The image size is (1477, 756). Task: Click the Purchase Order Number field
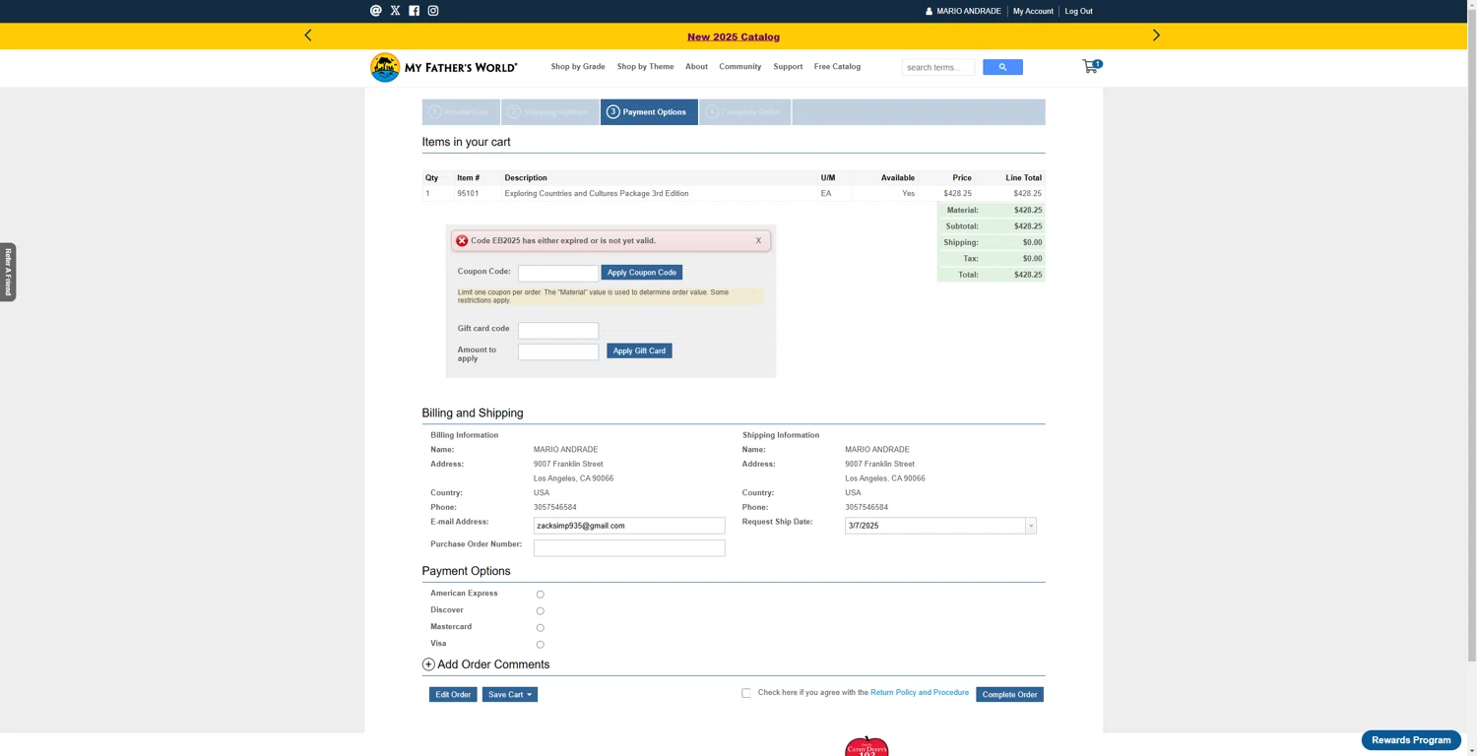click(x=629, y=548)
